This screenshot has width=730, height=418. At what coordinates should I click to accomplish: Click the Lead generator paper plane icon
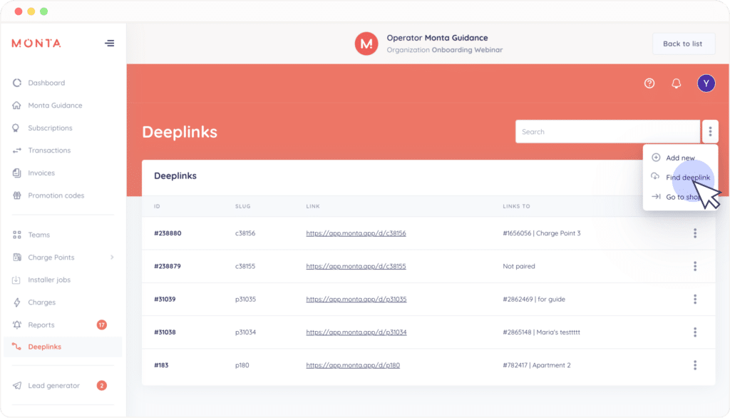click(x=17, y=385)
